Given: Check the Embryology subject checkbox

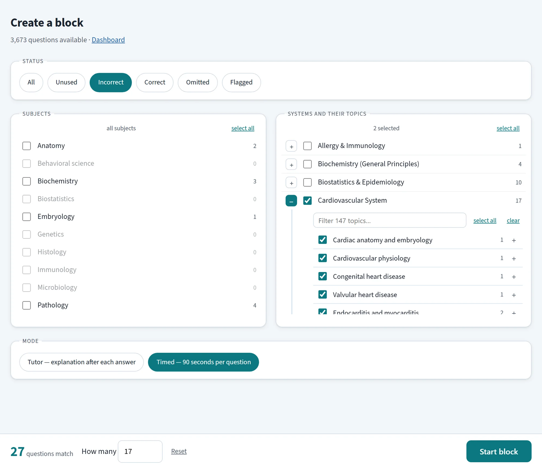Looking at the screenshot, I should [27, 217].
